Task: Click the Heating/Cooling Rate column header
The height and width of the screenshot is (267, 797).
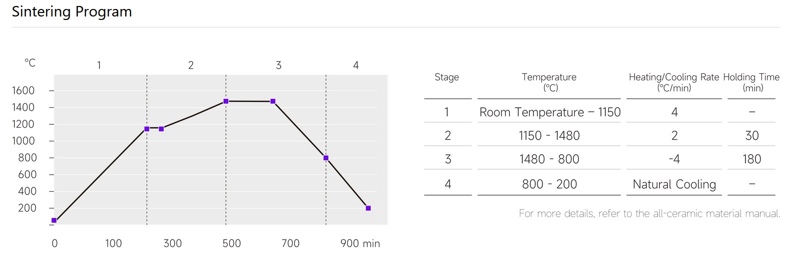Action: coord(674,82)
